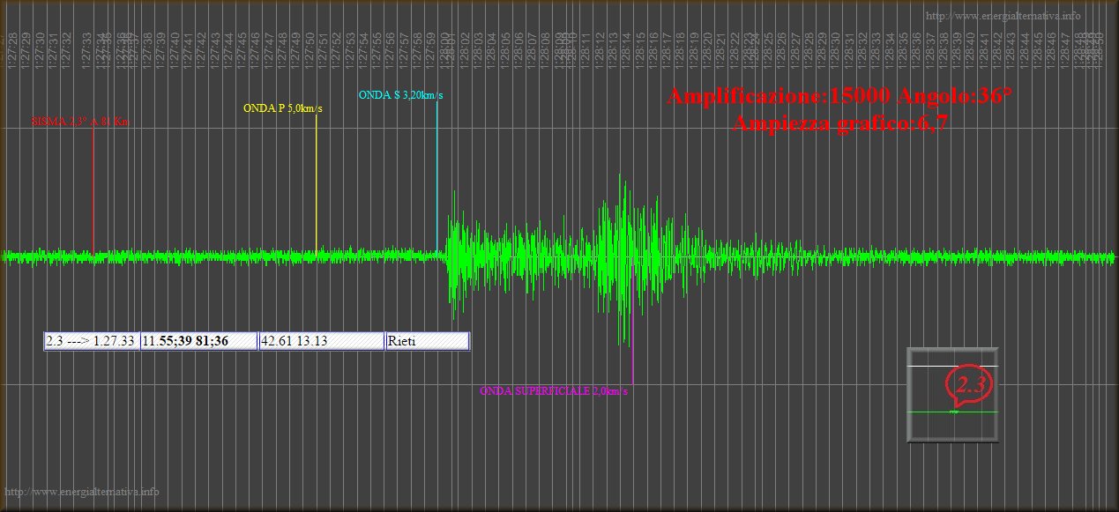Click the 1:27:55 time axis label
This screenshot has width=1119, height=512.
377,48
